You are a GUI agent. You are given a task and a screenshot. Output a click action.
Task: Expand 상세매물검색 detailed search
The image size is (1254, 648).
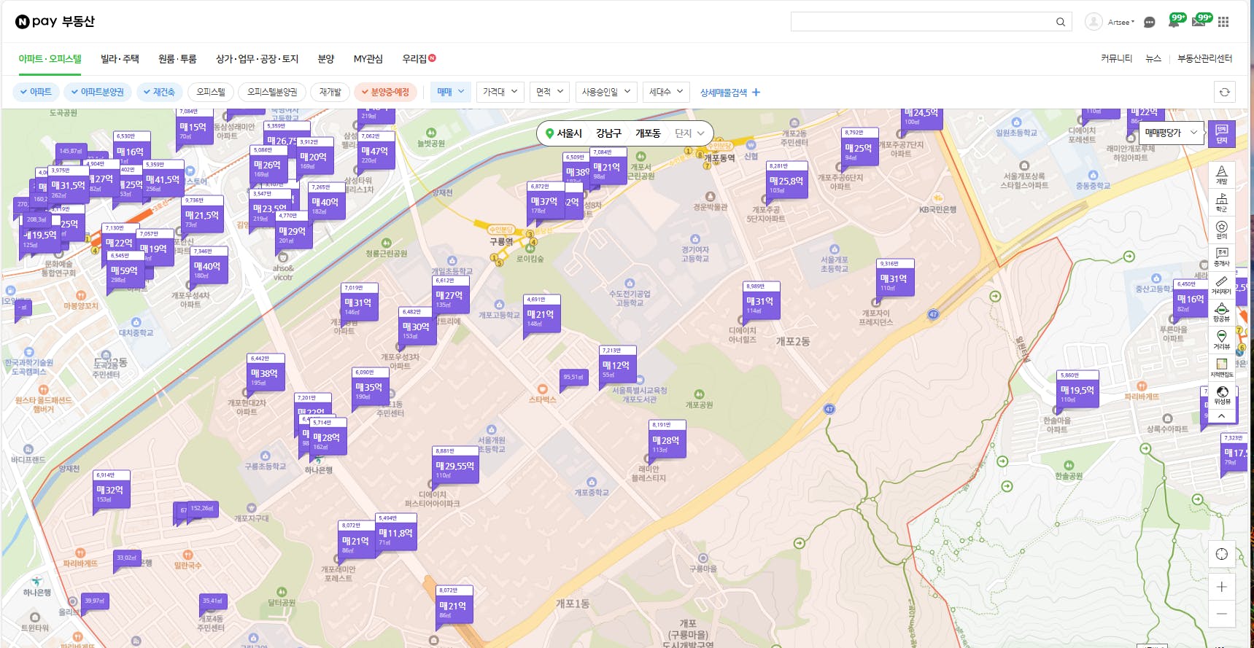(730, 93)
